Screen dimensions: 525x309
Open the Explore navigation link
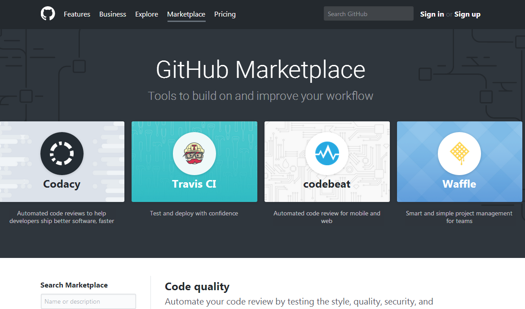147,14
